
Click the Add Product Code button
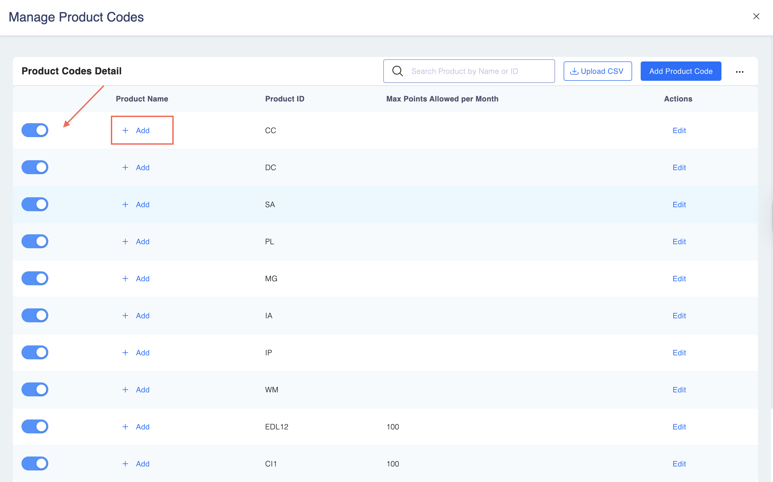pos(681,71)
